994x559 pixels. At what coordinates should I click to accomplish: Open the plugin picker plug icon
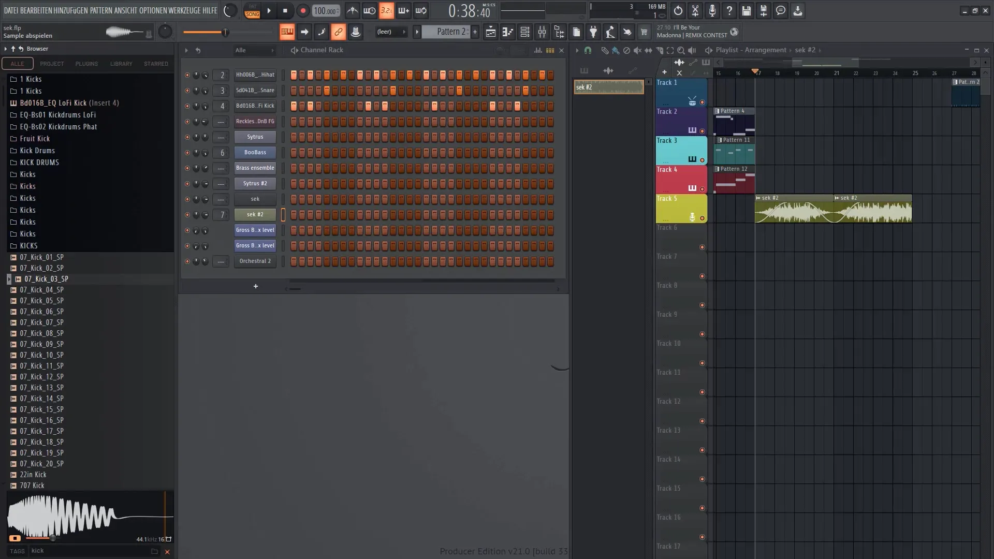pos(593,32)
